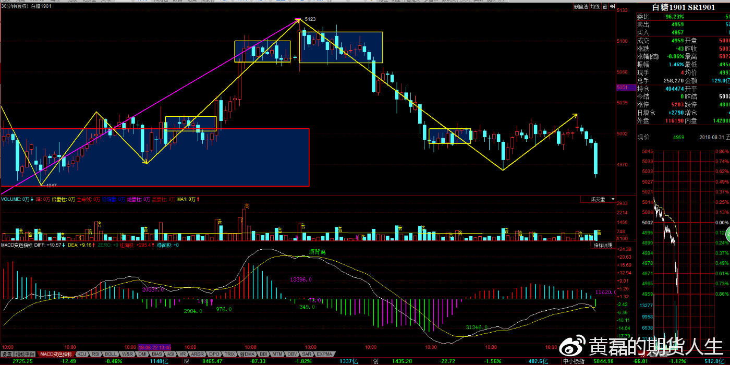The image size is (730, 365).
Task: Click the 31346.0 MACD area label
Action: [477, 327]
